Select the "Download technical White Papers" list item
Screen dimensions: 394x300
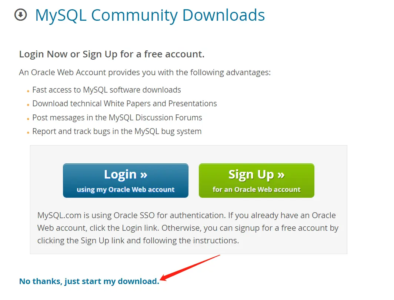click(124, 104)
